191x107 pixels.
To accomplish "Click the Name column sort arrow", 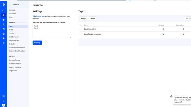I will point(105,25).
